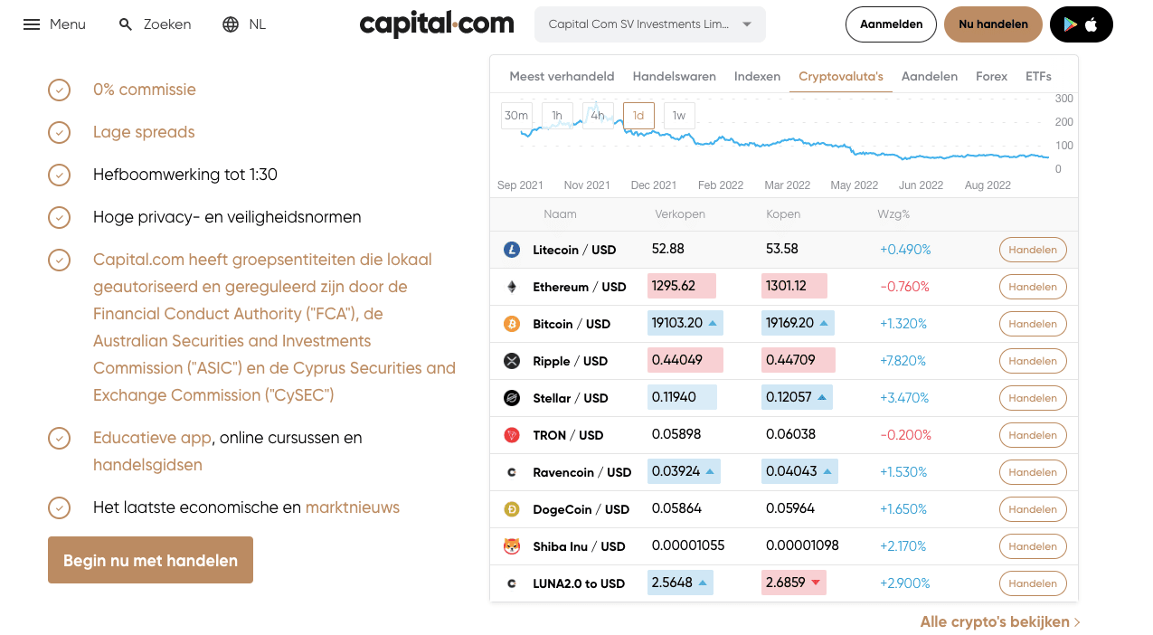Open the app store download button
The width and height of the screenshot is (1153, 635).
coord(1081,24)
